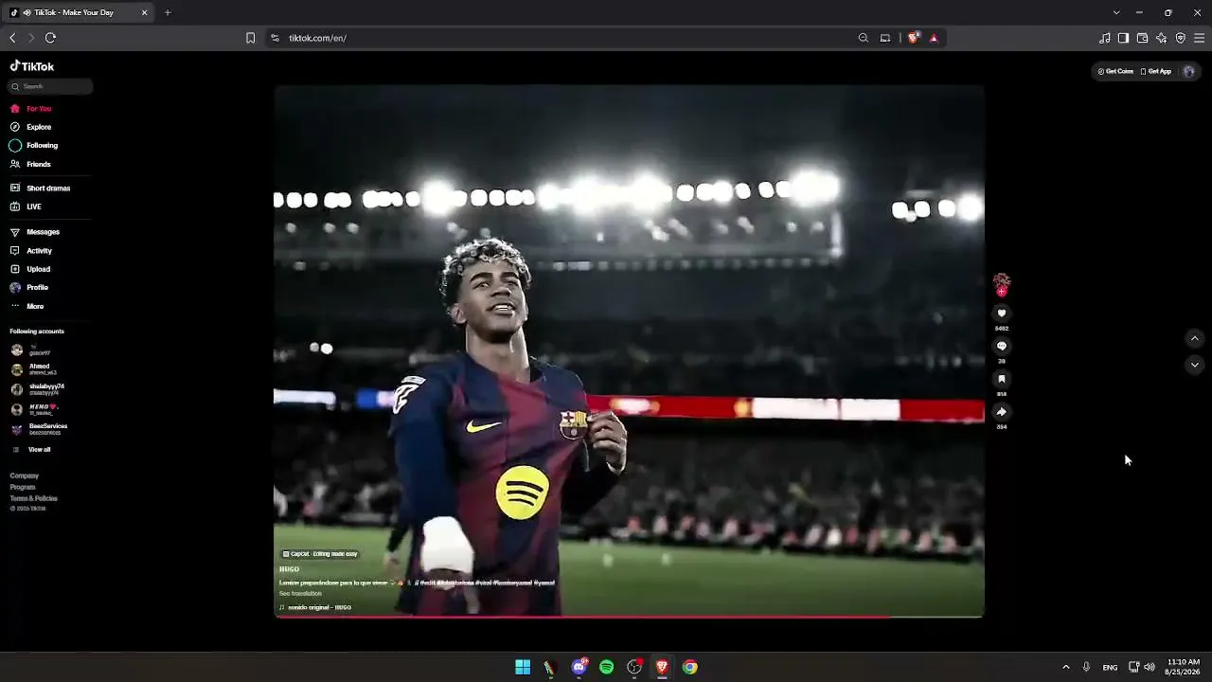Open Google Chrome from the taskbar
The height and width of the screenshot is (682, 1212).
click(x=690, y=667)
